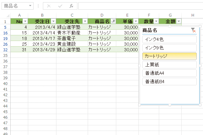Screen dimensions: 203x135
Task: Click date cell 2013/4/14
Action: (42, 33)
